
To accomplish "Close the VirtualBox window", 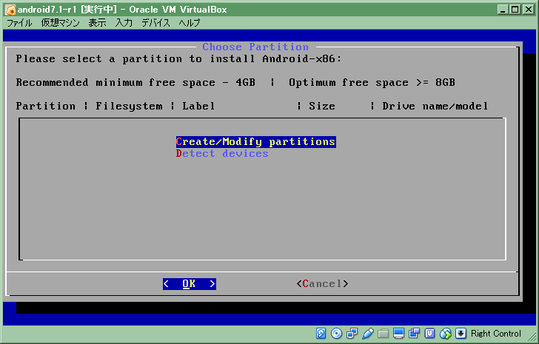I will pyautogui.click(x=529, y=10).
